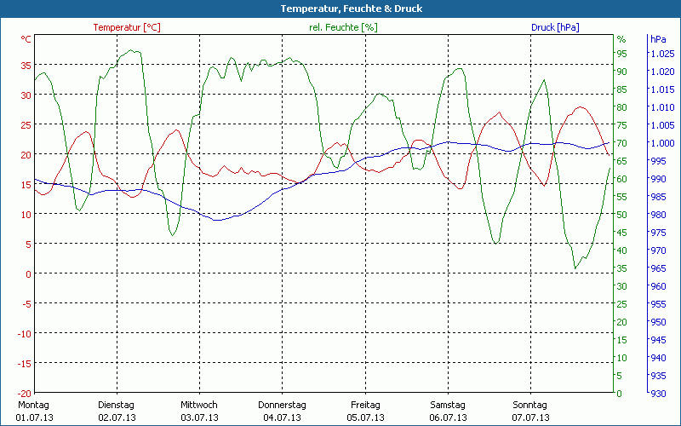681x426 pixels.
Task: Click the red 'Temperatur [°C]' legend label
Action: pos(127,27)
